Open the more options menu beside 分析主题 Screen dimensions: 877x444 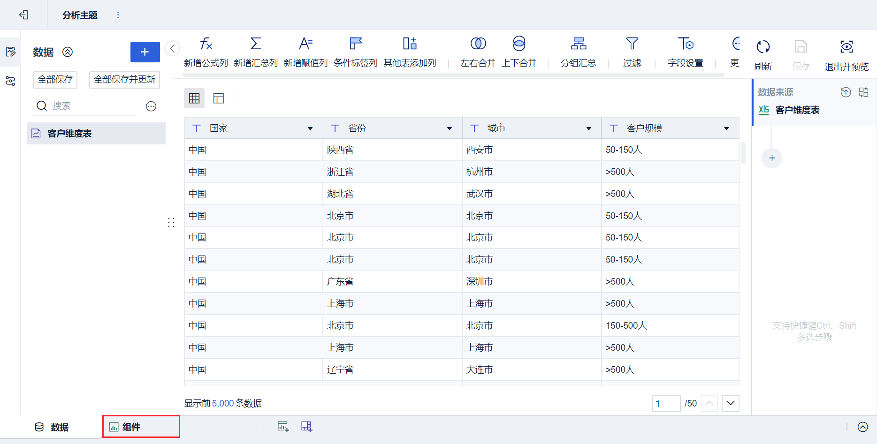pyautogui.click(x=118, y=15)
